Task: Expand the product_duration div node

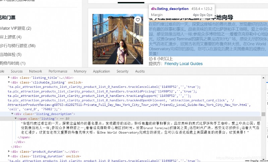Action: tap(9, 151)
